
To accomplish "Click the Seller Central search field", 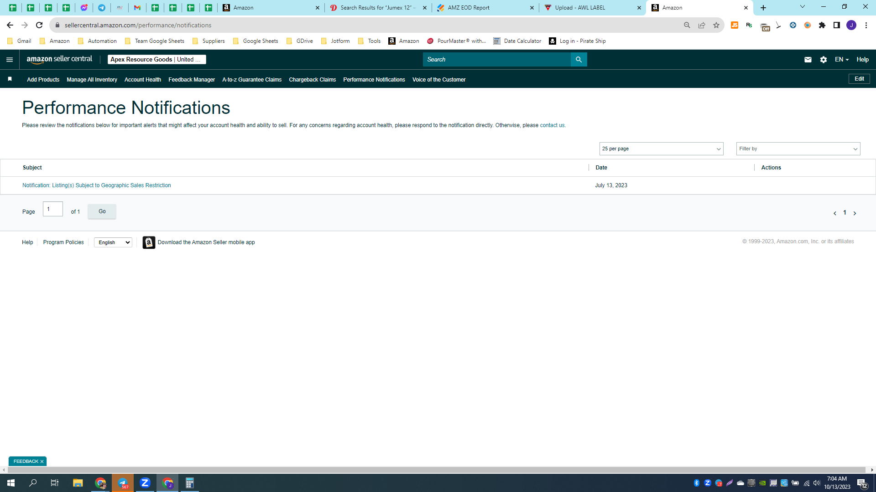I will [x=497, y=60].
